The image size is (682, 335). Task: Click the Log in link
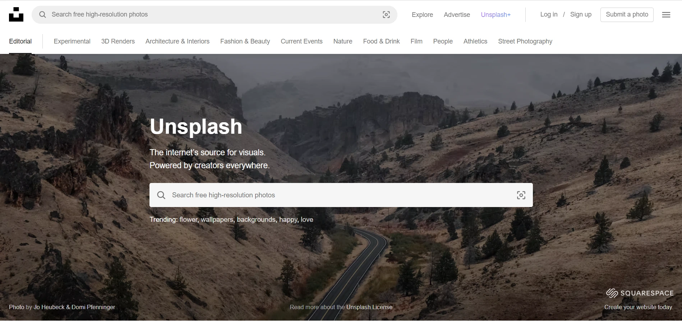tap(549, 14)
